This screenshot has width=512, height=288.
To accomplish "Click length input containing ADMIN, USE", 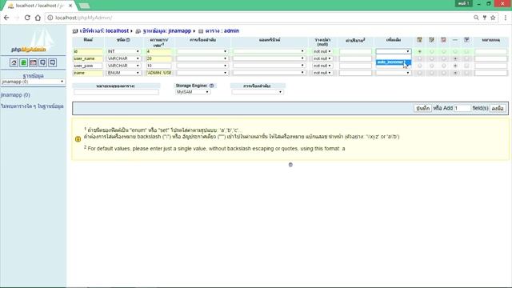I will coord(159,73).
